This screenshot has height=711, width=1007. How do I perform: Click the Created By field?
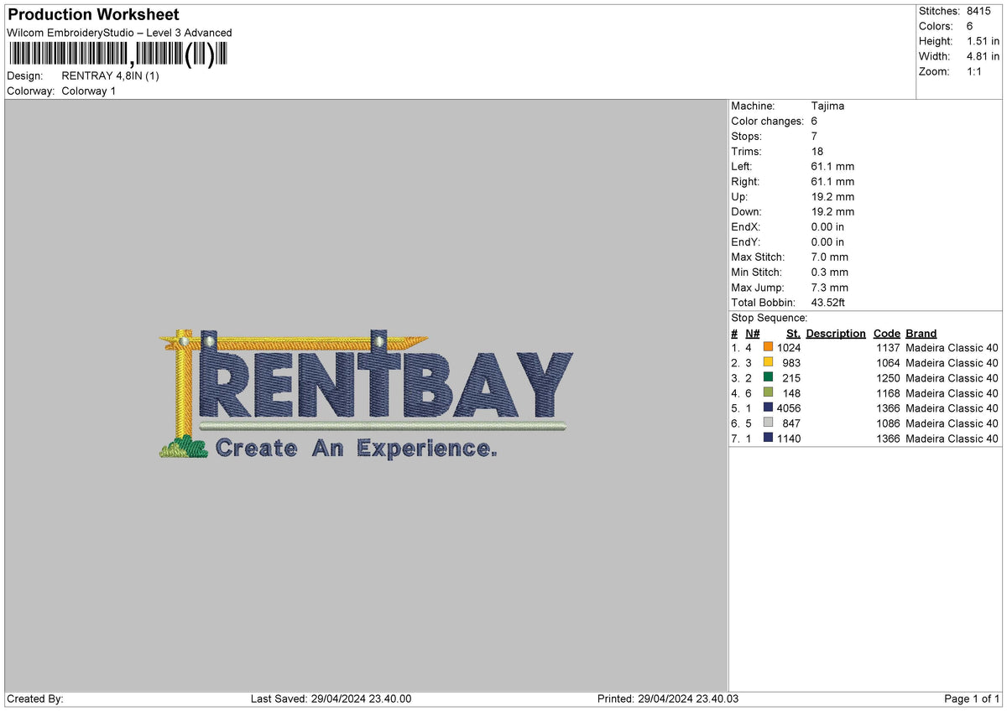coord(34,698)
